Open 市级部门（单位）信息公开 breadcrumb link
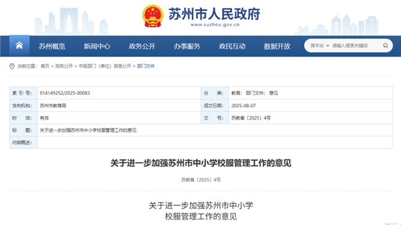Viewport: 401px width, 225px height. pyautogui.click(x=105, y=66)
